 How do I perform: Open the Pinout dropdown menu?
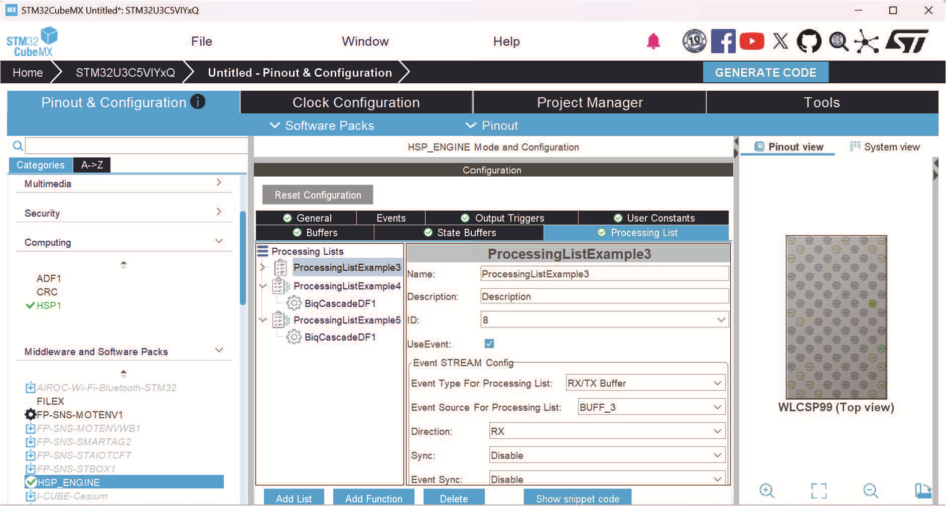point(492,125)
